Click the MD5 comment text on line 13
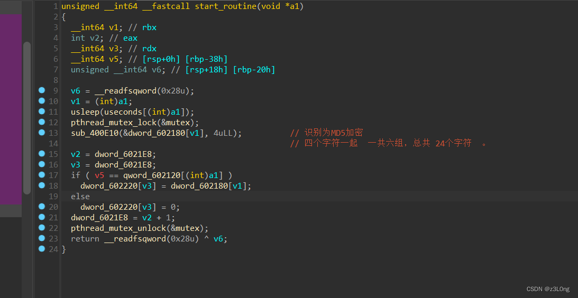The height and width of the screenshot is (298, 578). (334, 133)
